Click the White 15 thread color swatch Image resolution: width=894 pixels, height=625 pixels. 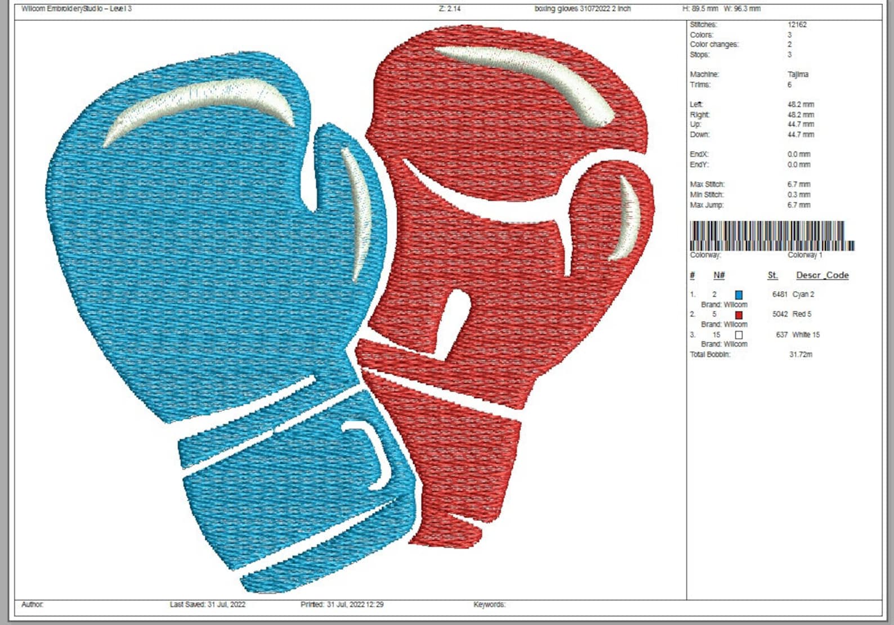coord(739,335)
